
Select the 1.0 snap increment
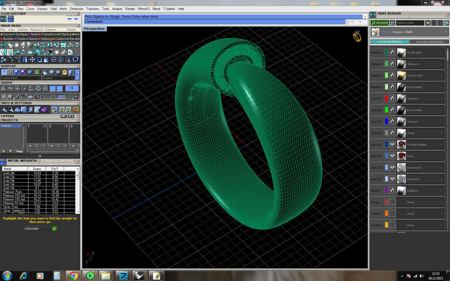(x=69, y=97)
